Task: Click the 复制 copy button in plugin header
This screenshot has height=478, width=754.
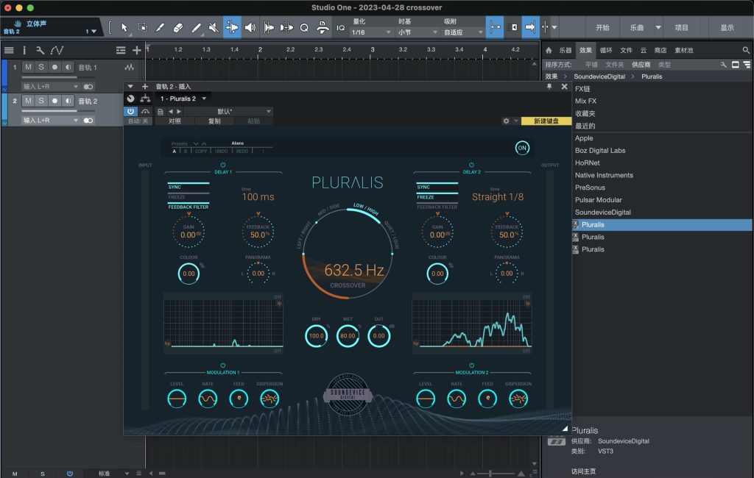Action: coord(214,121)
